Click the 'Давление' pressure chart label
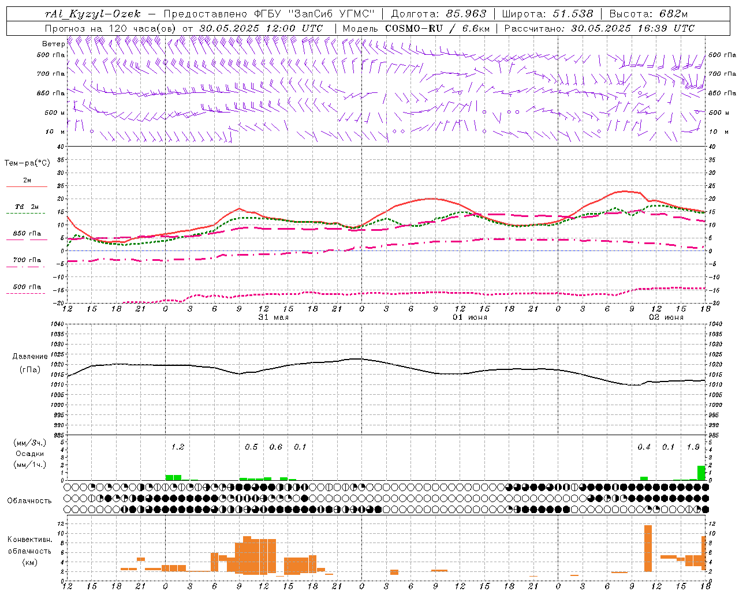The image size is (739, 591). pos(30,357)
